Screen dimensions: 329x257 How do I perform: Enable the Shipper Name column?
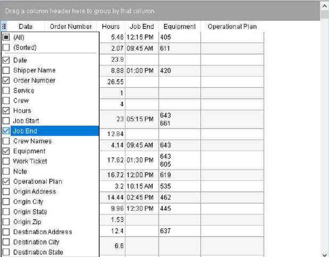pyautogui.click(x=6, y=70)
